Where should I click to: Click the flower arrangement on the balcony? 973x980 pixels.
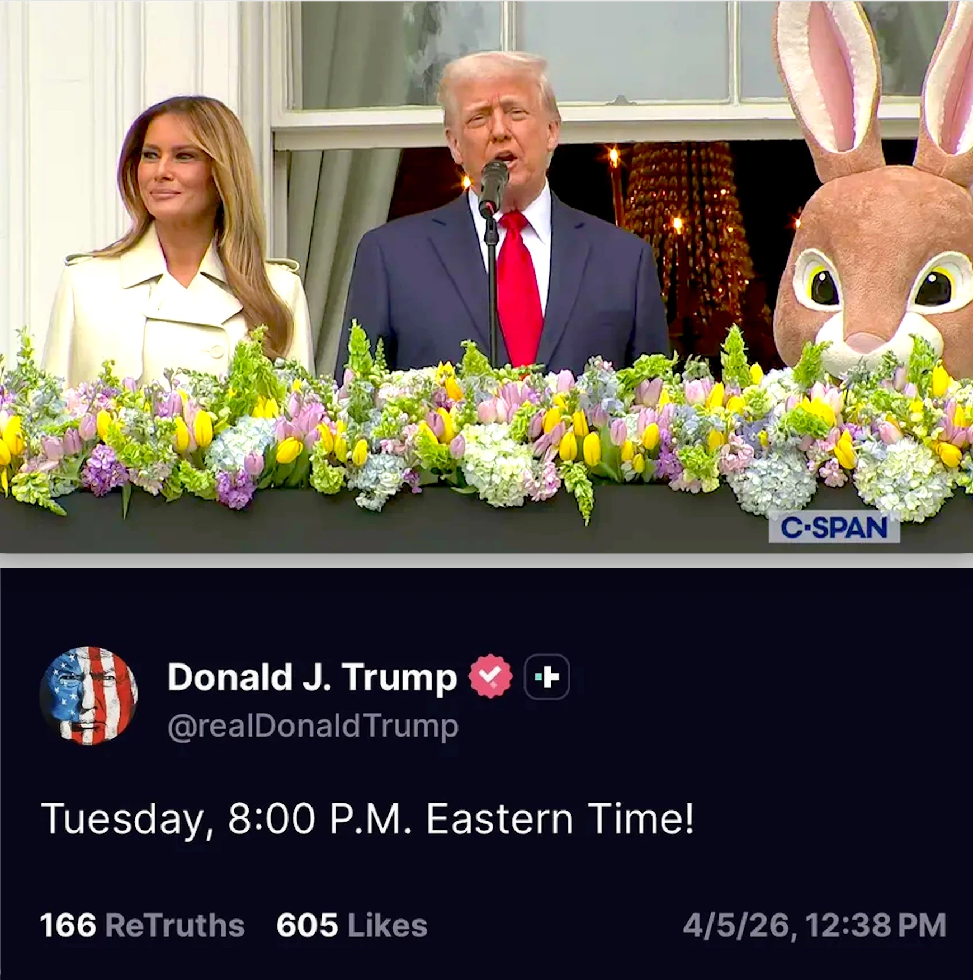(486, 425)
